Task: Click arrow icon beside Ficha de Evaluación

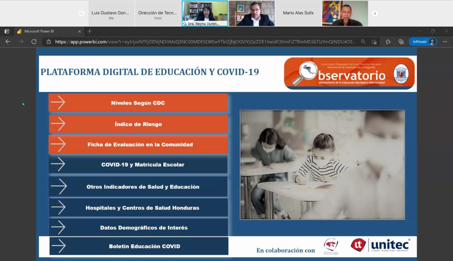Action: click(x=58, y=144)
